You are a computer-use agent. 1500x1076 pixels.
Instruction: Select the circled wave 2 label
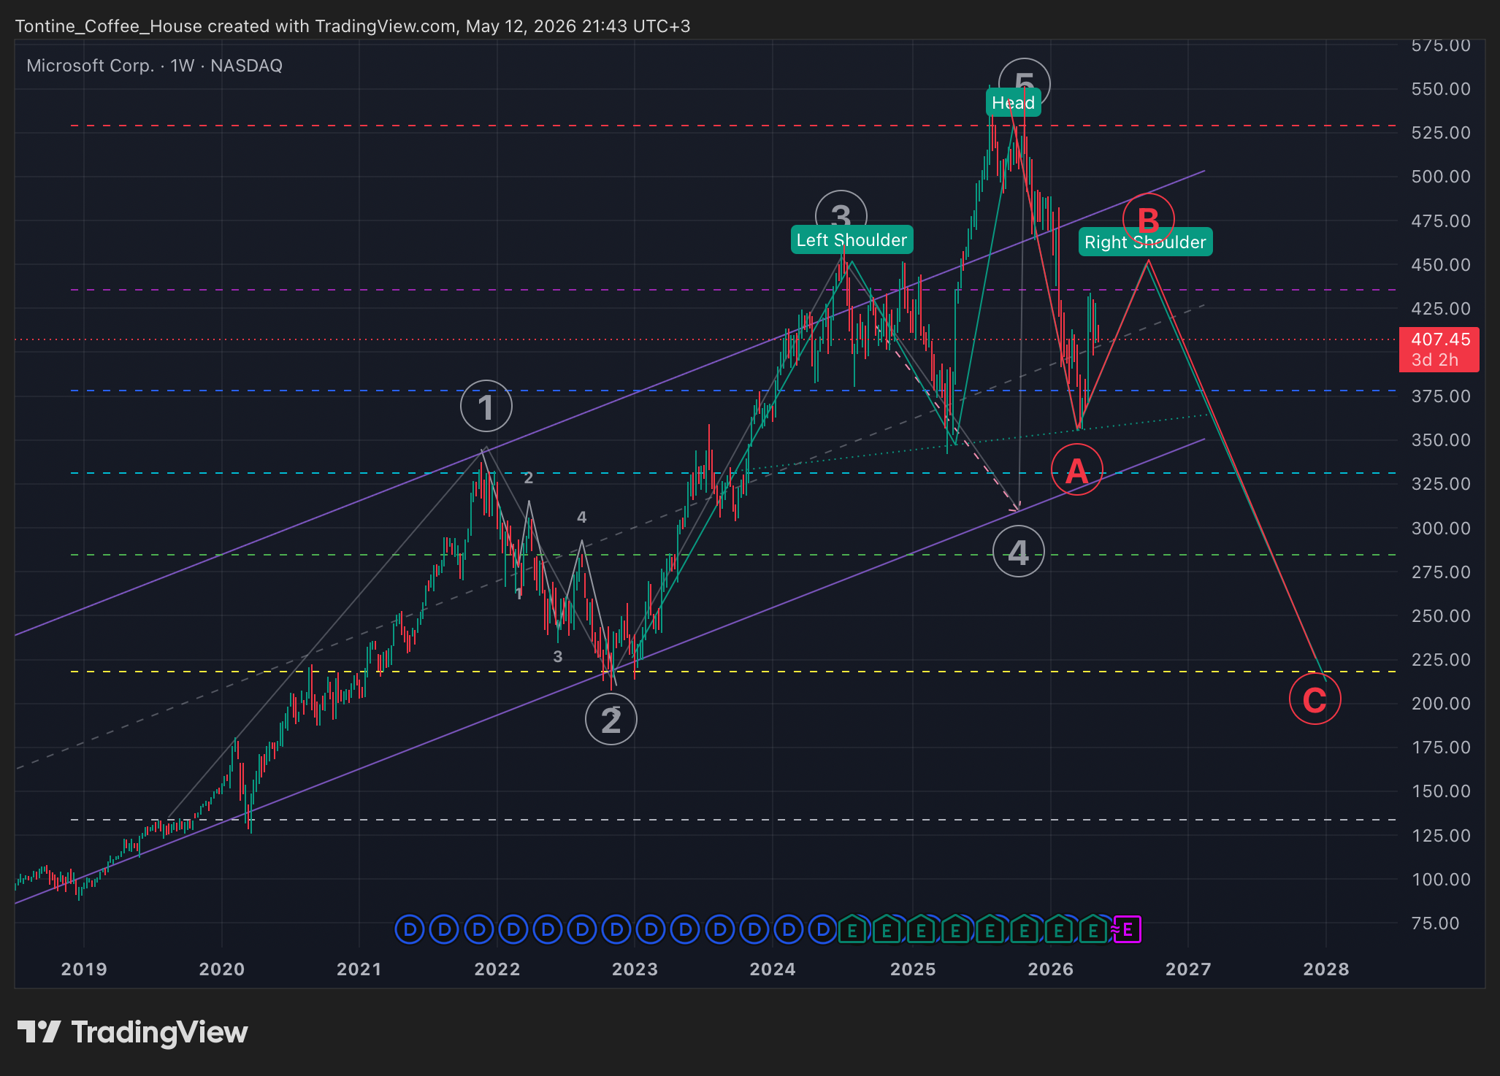coord(611,719)
